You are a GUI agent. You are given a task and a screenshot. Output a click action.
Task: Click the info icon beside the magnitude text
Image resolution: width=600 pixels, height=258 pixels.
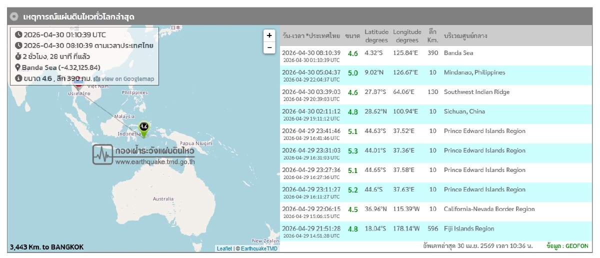(18, 78)
